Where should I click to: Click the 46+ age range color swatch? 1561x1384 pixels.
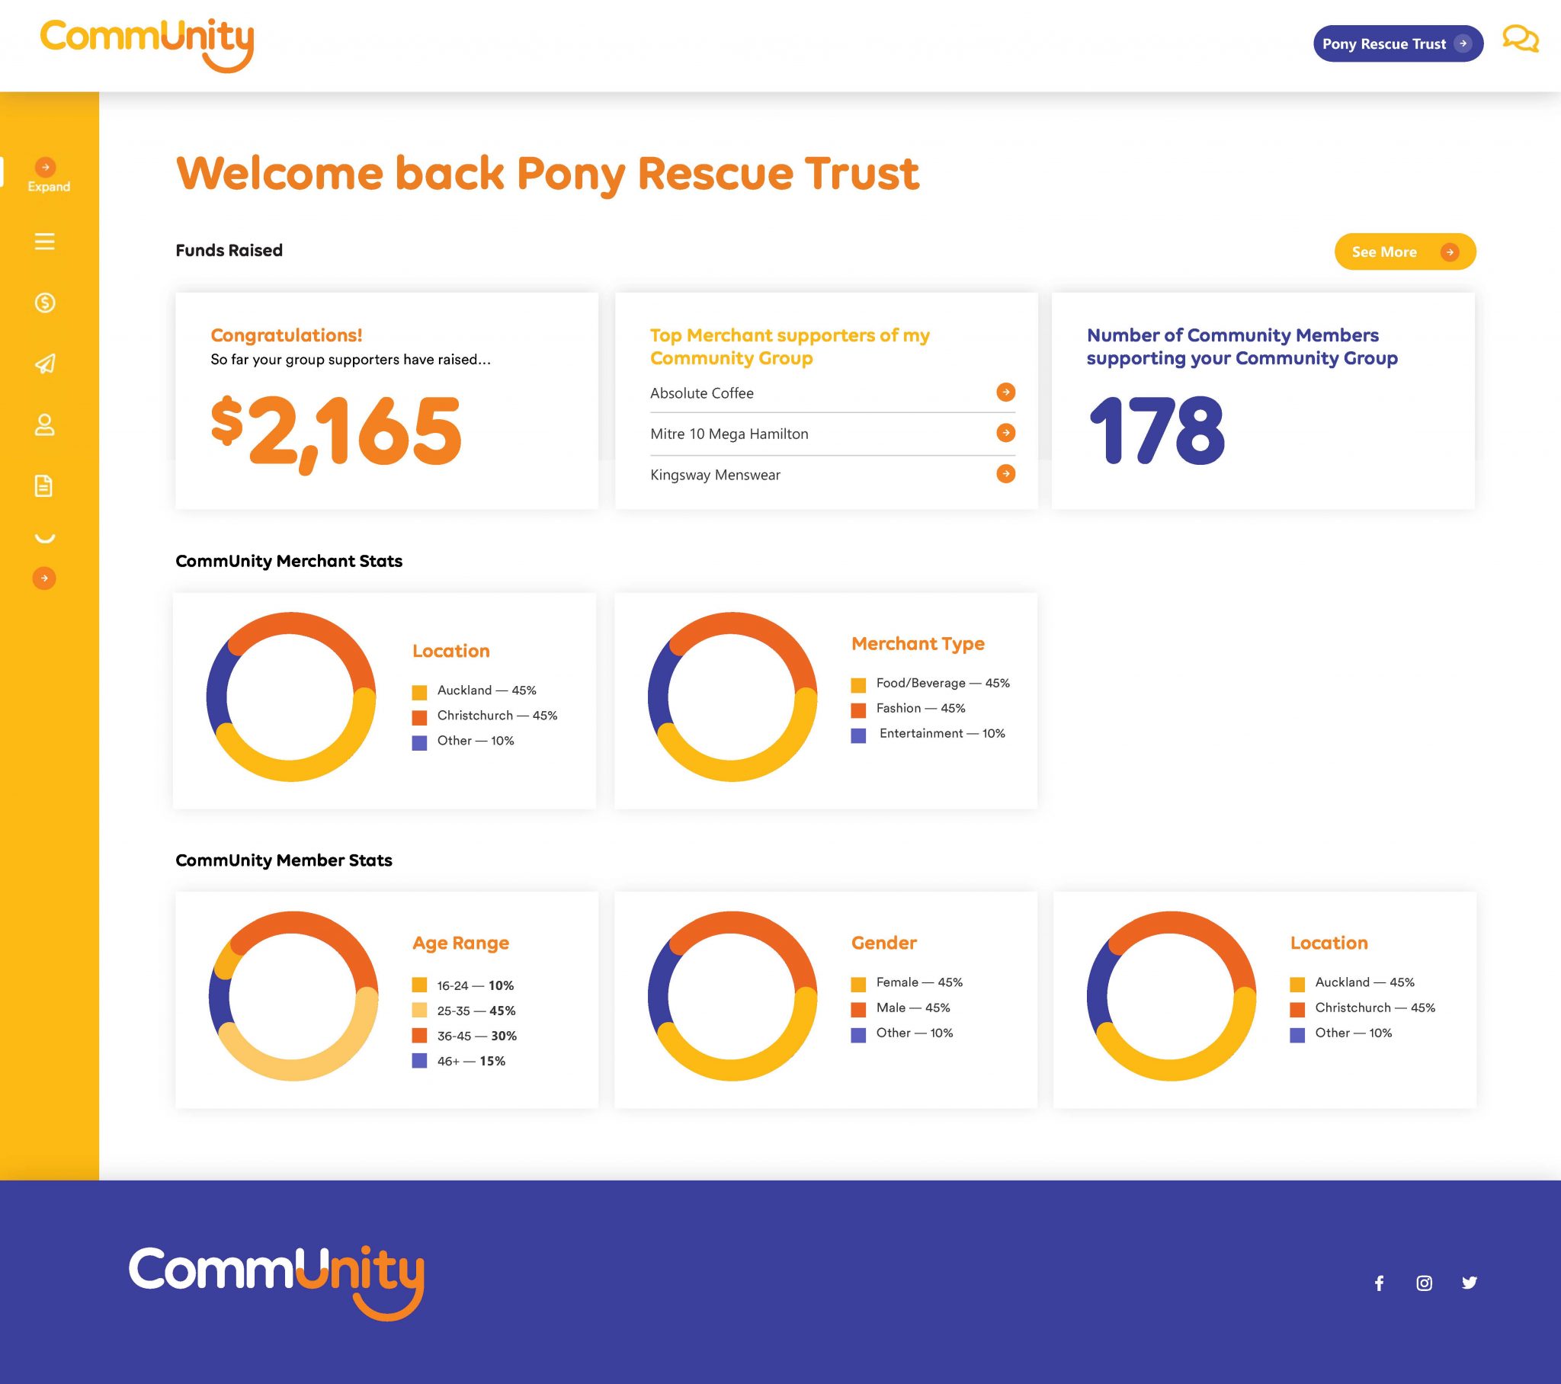419,1061
